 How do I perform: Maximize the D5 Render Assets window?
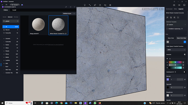pyautogui.click(x=71, y=7)
